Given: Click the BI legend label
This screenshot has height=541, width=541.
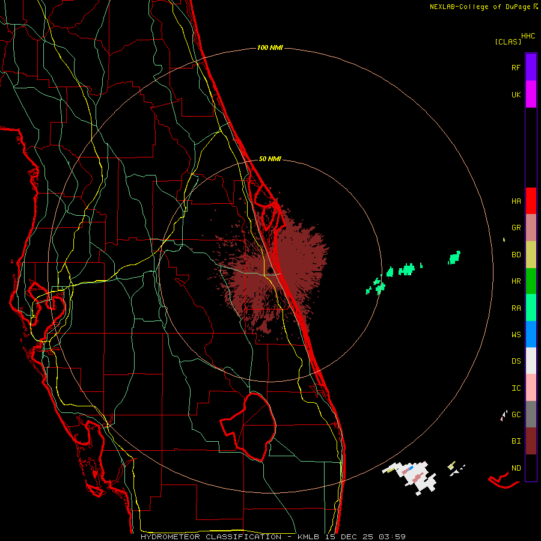Looking at the screenshot, I should (516, 441).
